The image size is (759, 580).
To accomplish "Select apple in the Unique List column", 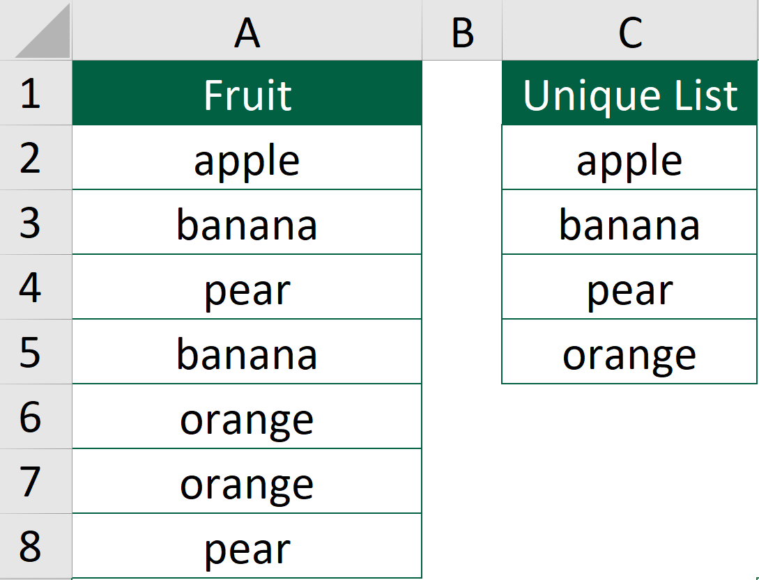I will click(x=629, y=158).
